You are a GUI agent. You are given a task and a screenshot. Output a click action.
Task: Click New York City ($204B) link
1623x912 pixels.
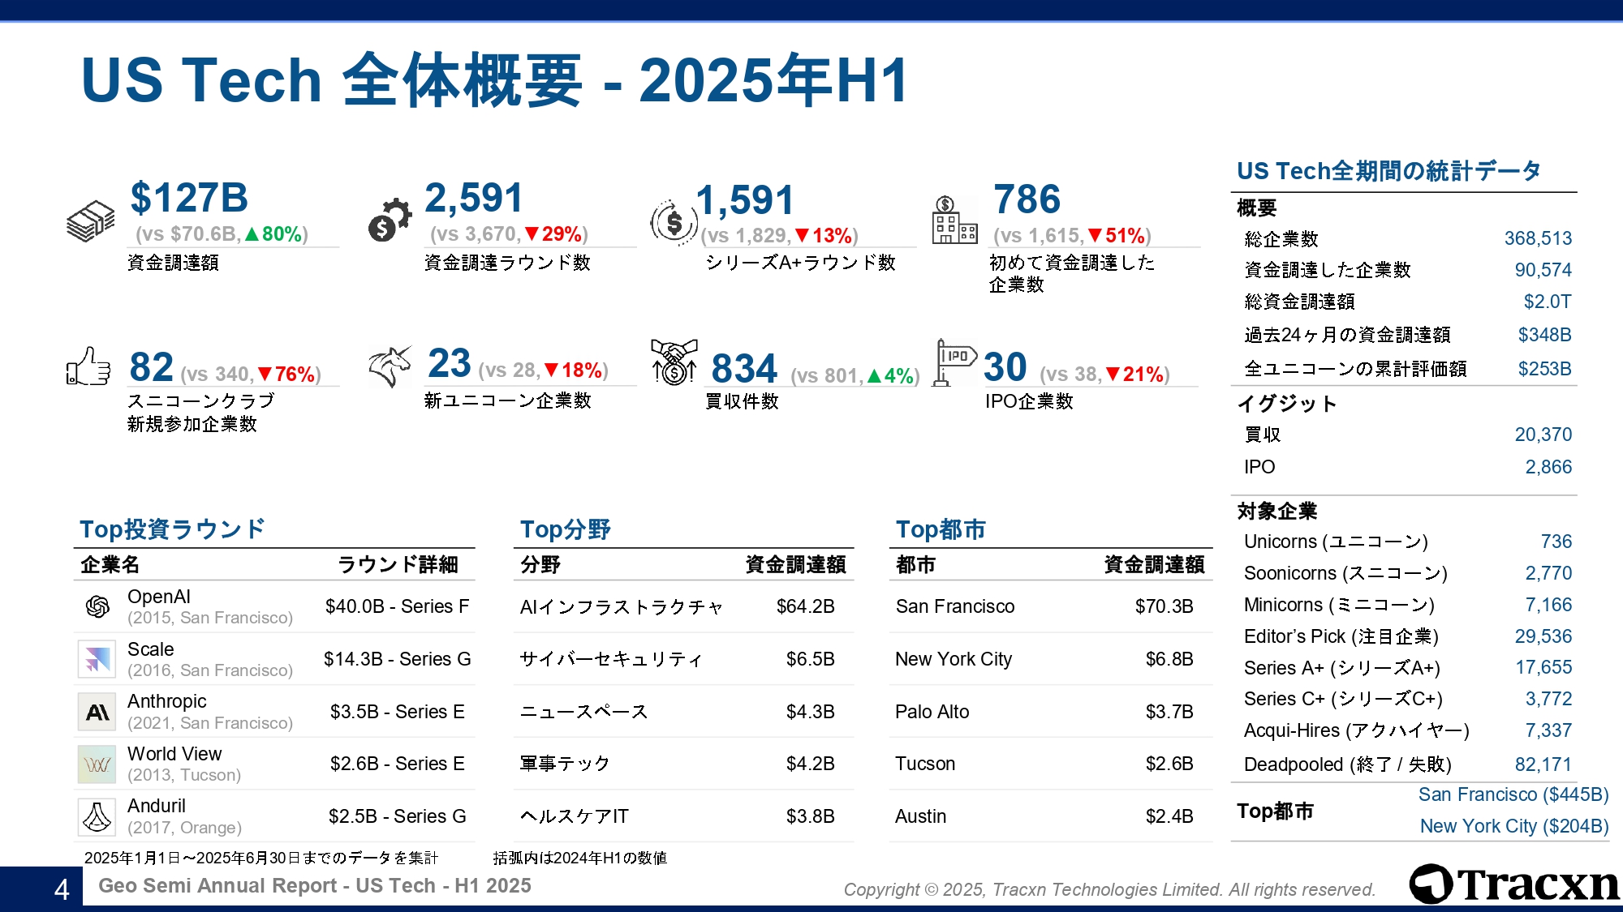1513,826
